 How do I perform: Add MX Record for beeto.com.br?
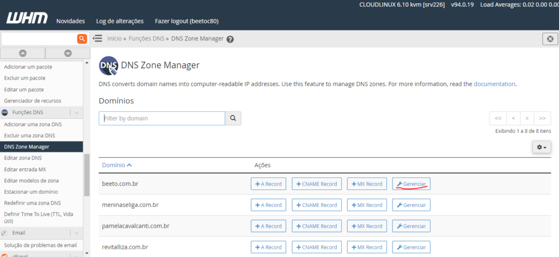(x=367, y=184)
